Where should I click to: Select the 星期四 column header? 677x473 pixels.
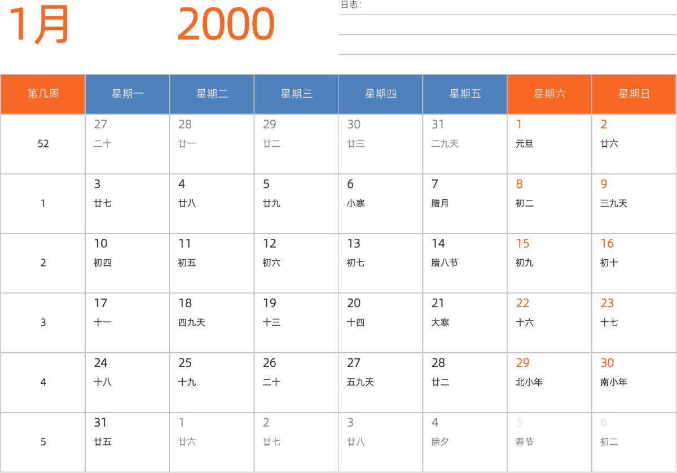click(x=381, y=94)
